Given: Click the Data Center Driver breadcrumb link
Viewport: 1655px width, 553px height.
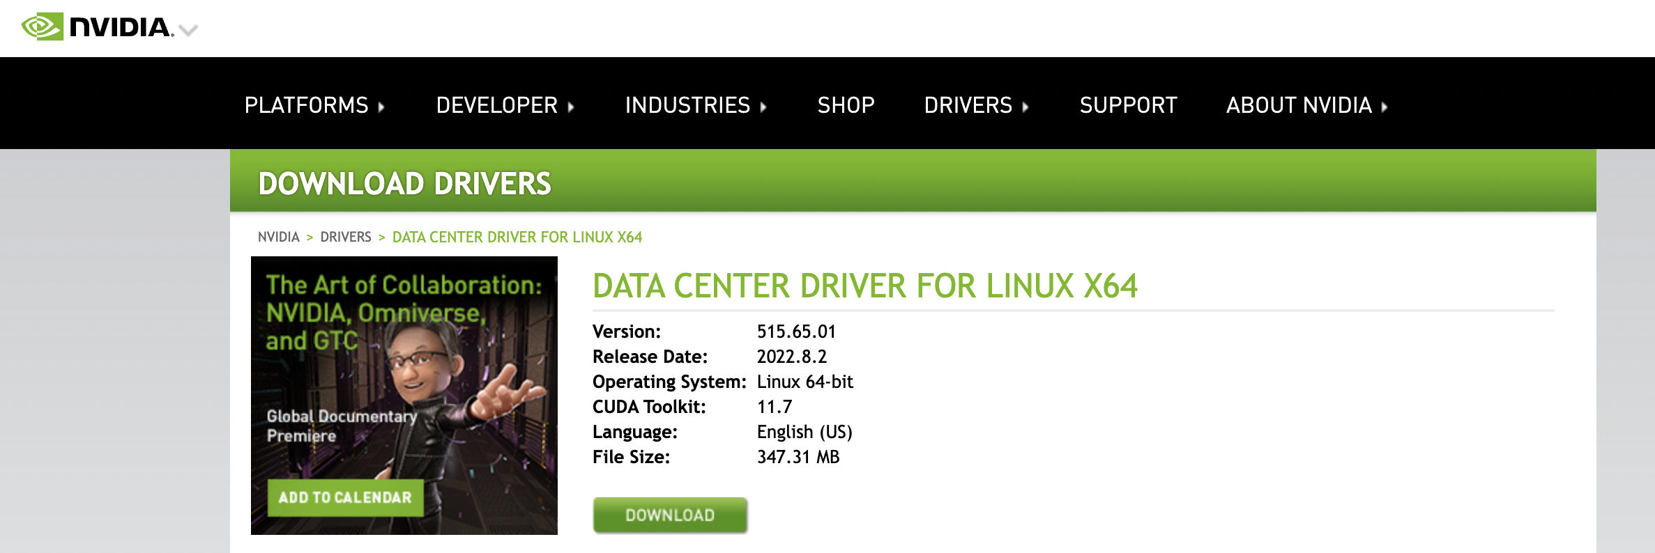Looking at the screenshot, I should point(517,237).
